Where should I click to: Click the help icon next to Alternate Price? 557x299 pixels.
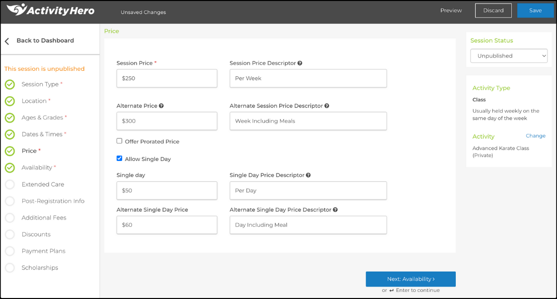161,106
